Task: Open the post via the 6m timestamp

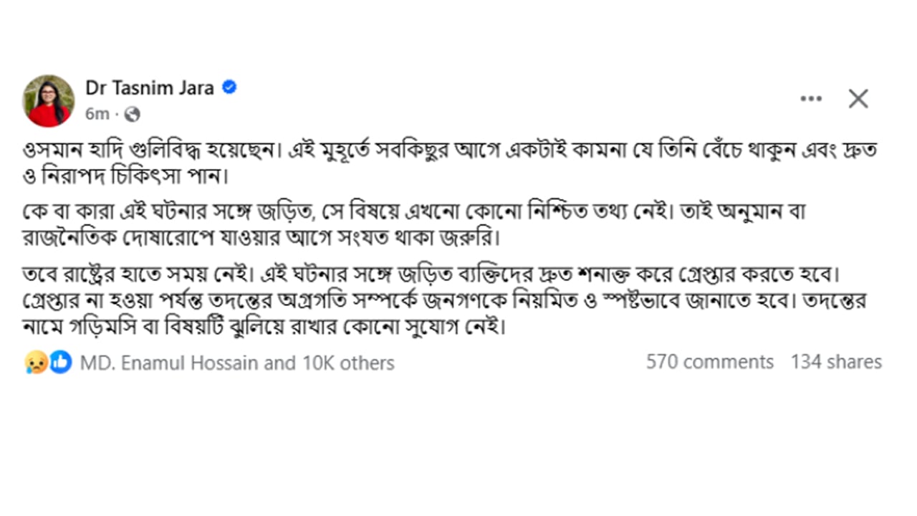Action: [98, 113]
